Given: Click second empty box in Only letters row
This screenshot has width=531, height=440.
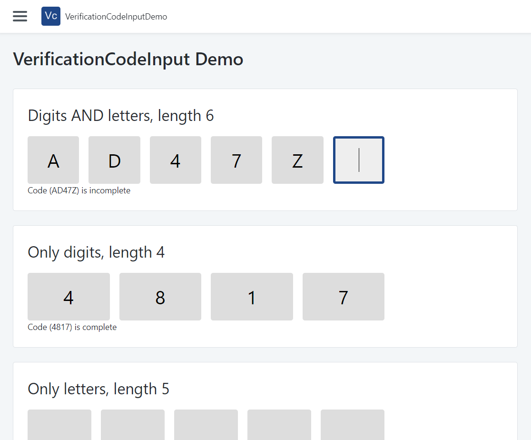Looking at the screenshot, I should pos(133,425).
